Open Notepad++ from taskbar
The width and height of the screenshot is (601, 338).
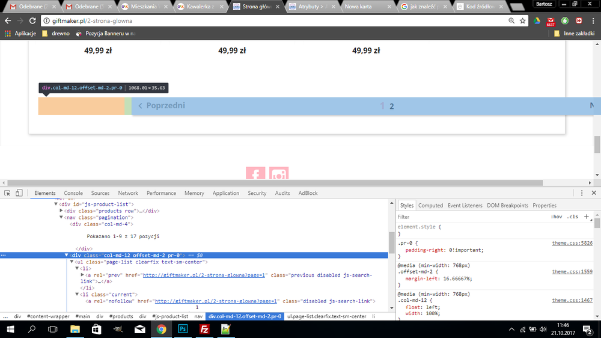coord(226,329)
